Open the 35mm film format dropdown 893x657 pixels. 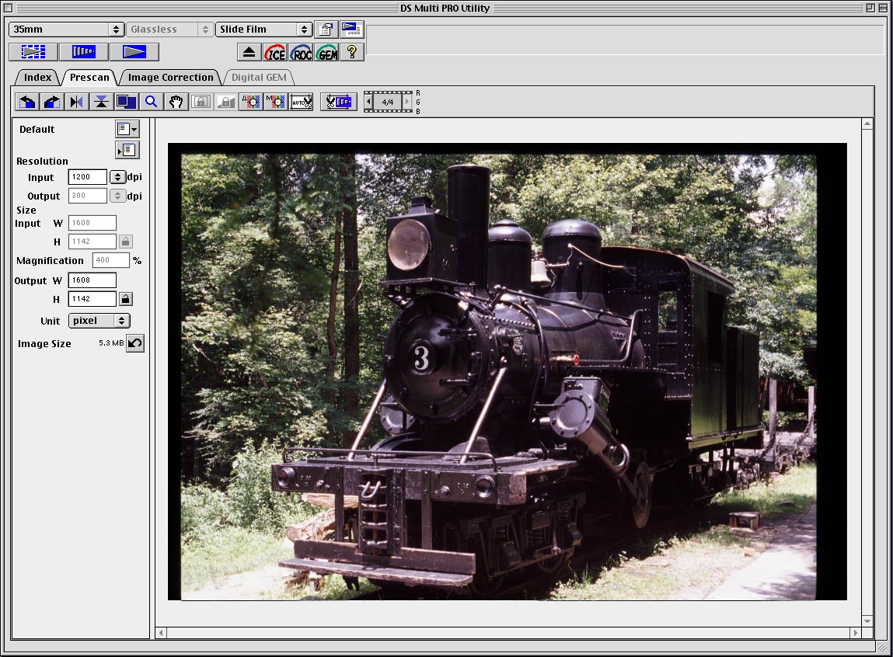(66, 30)
